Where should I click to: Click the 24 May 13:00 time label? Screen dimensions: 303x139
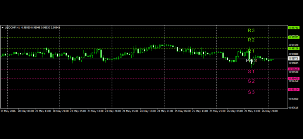(x=148, y=111)
